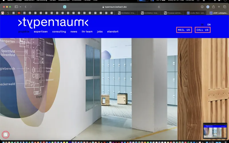Open the Safari sidebar toggle icon
This screenshot has height=143, width=229.
click(x=16, y=7)
